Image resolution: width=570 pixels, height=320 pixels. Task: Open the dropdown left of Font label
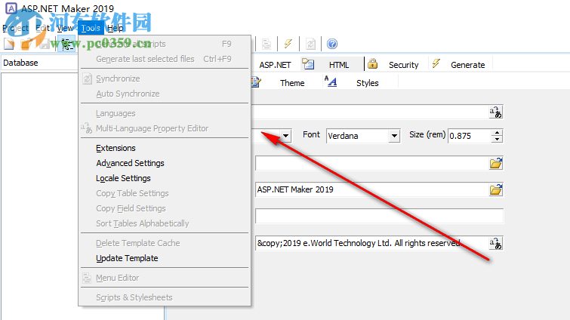pyautogui.click(x=286, y=136)
